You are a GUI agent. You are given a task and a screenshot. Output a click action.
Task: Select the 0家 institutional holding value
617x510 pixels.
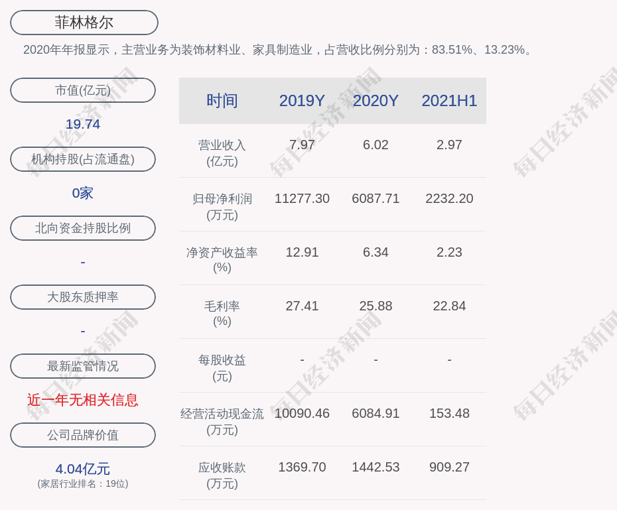pos(83,193)
